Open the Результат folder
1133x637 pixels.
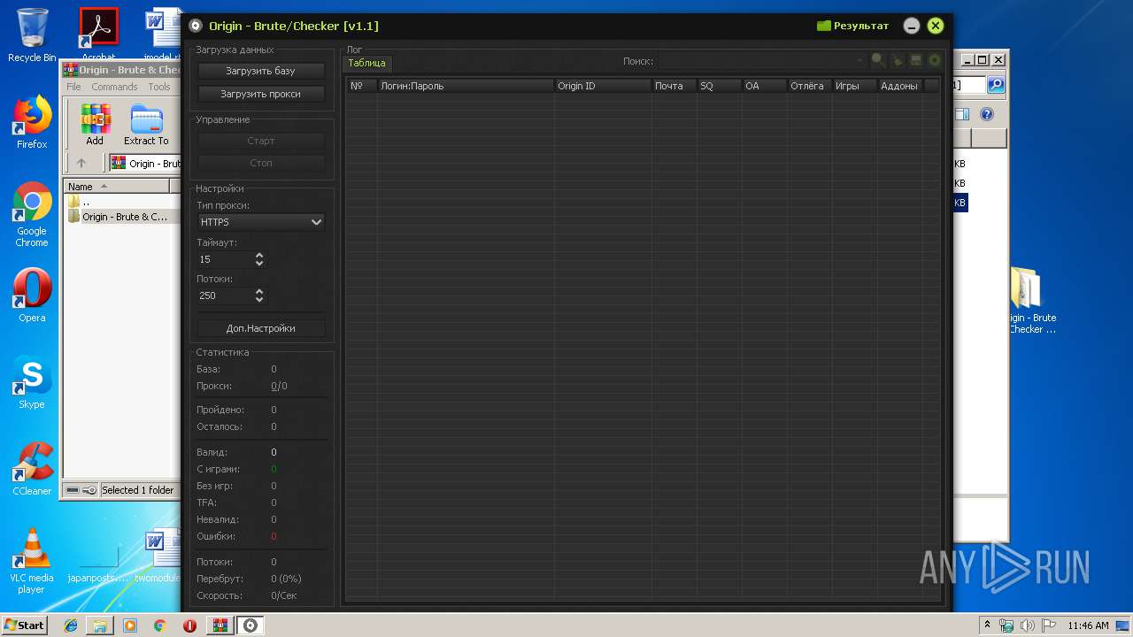click(x=852, y=26)
